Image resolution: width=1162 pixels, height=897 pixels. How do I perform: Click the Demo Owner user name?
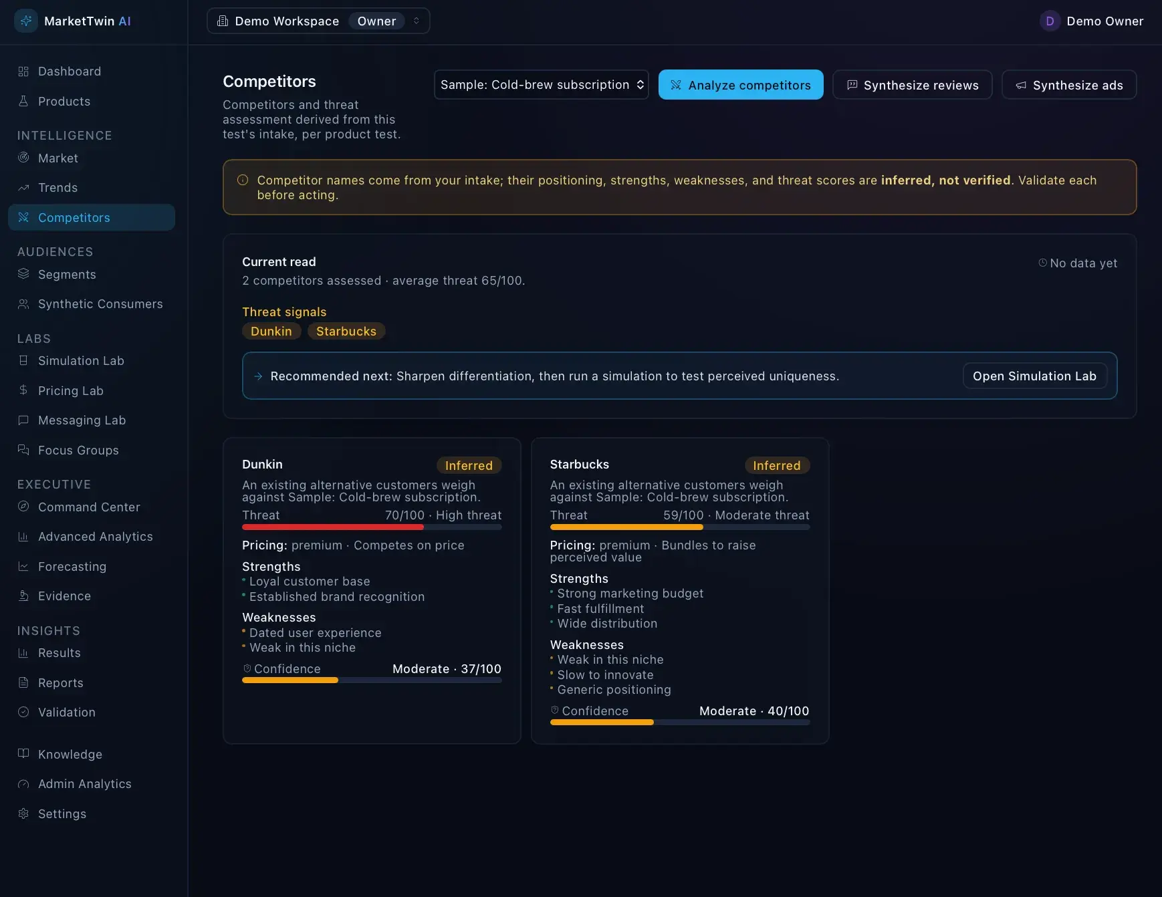1105,21
